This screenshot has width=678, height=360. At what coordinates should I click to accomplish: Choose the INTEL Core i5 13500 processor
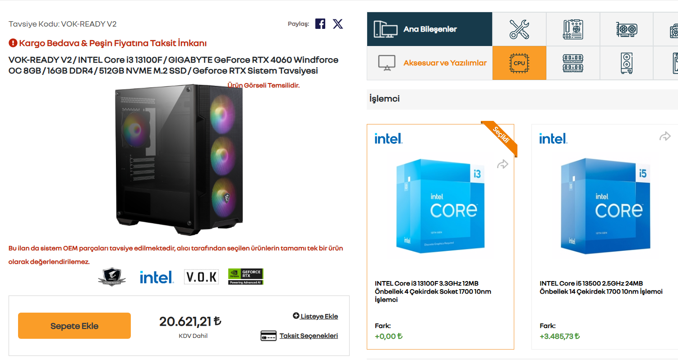click(604, 237)
